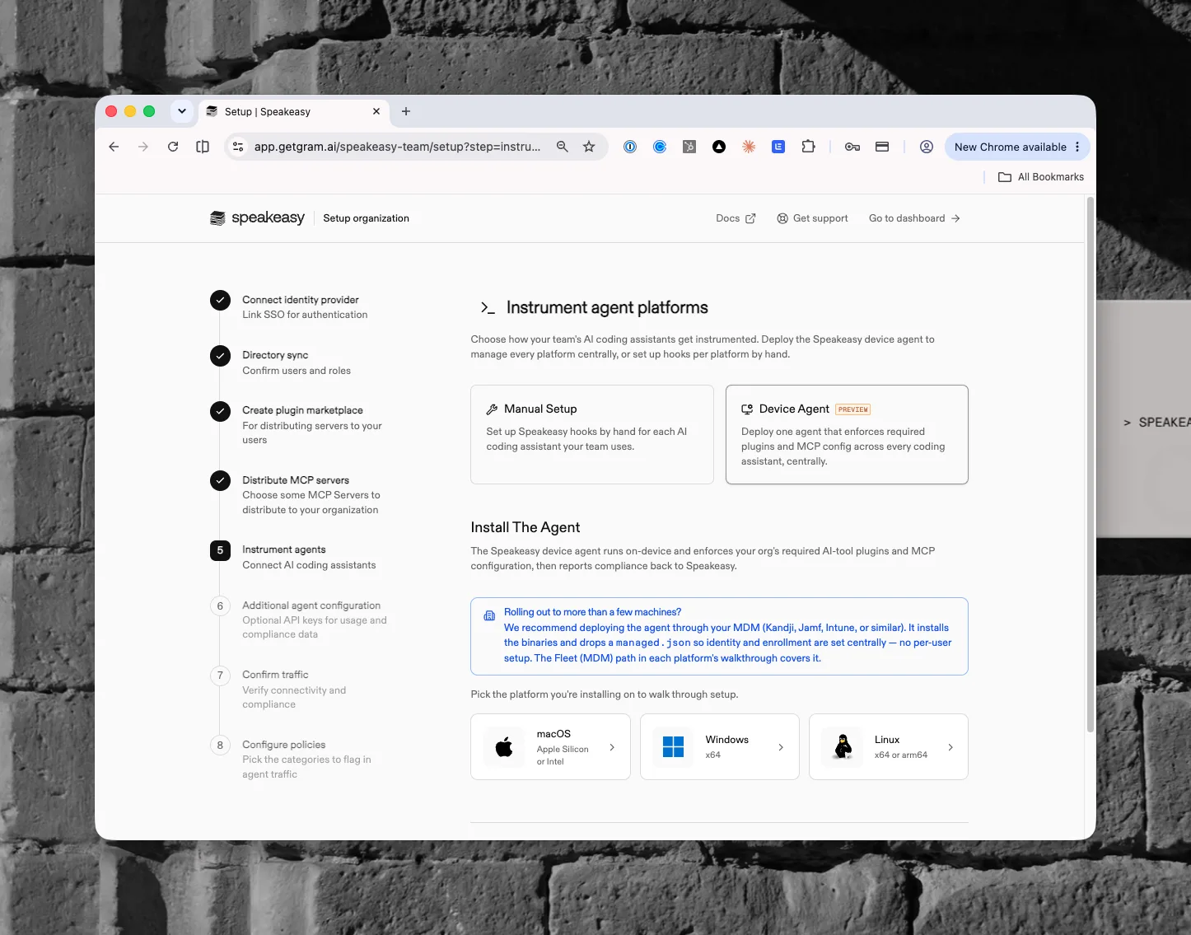Open the payment card icon in the toolbar
The image size is (1191, 935).
point(882,147)
